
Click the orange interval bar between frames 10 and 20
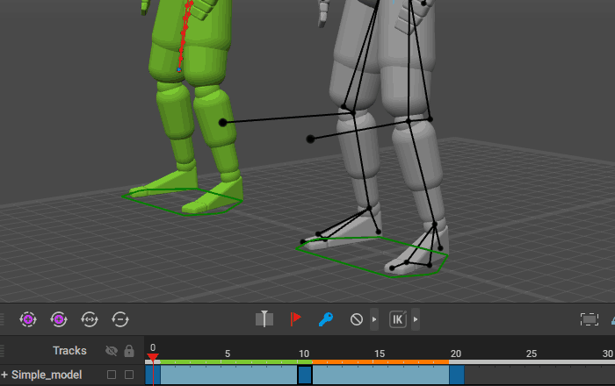[x=380, y=362]
